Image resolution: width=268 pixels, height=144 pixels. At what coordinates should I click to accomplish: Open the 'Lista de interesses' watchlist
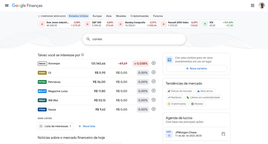click(x=55, y=126)
